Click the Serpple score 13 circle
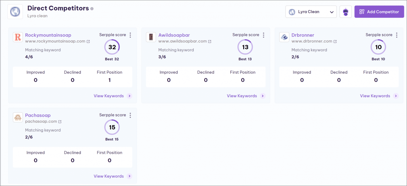 pos(245,47)
